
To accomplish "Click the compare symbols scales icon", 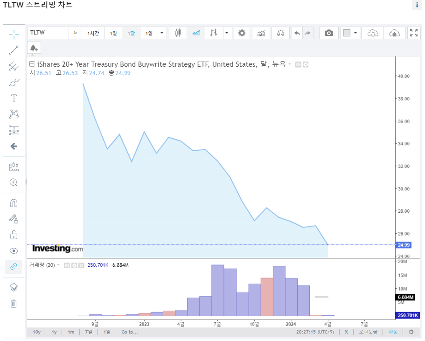I will click(280, 33).
